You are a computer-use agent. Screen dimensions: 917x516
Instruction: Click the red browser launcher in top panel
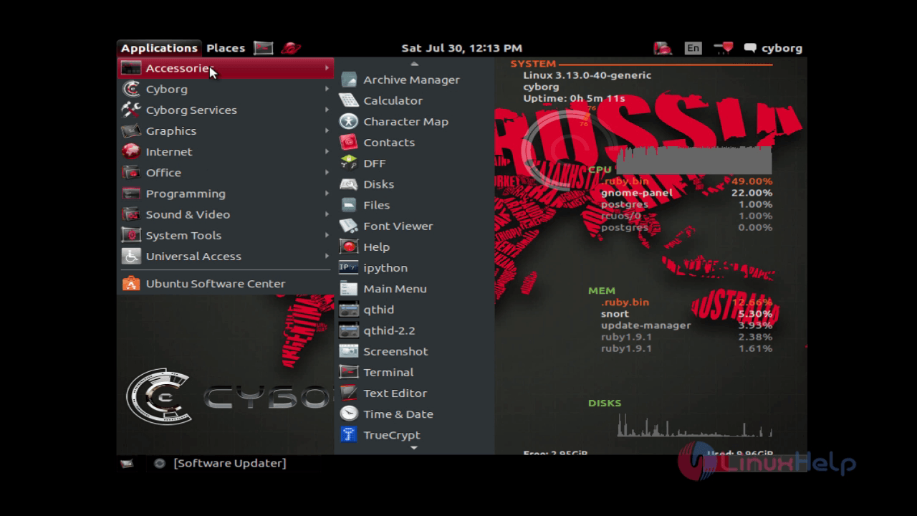pyautogui.click(x=291, y=48)
